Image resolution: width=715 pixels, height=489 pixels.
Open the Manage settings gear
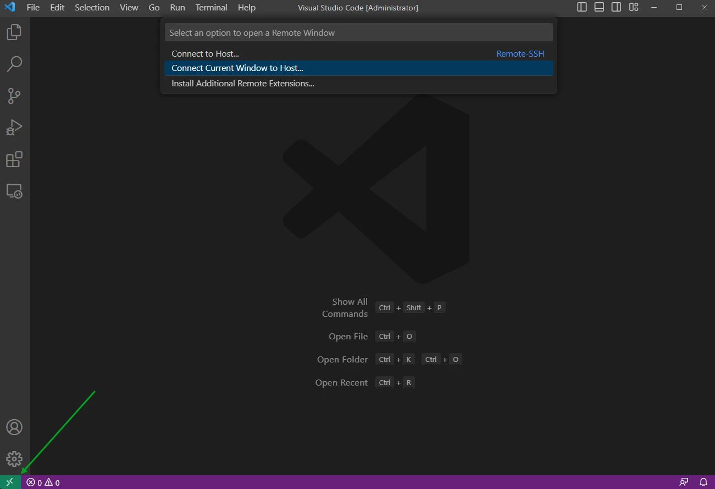[x=14, y=458]
